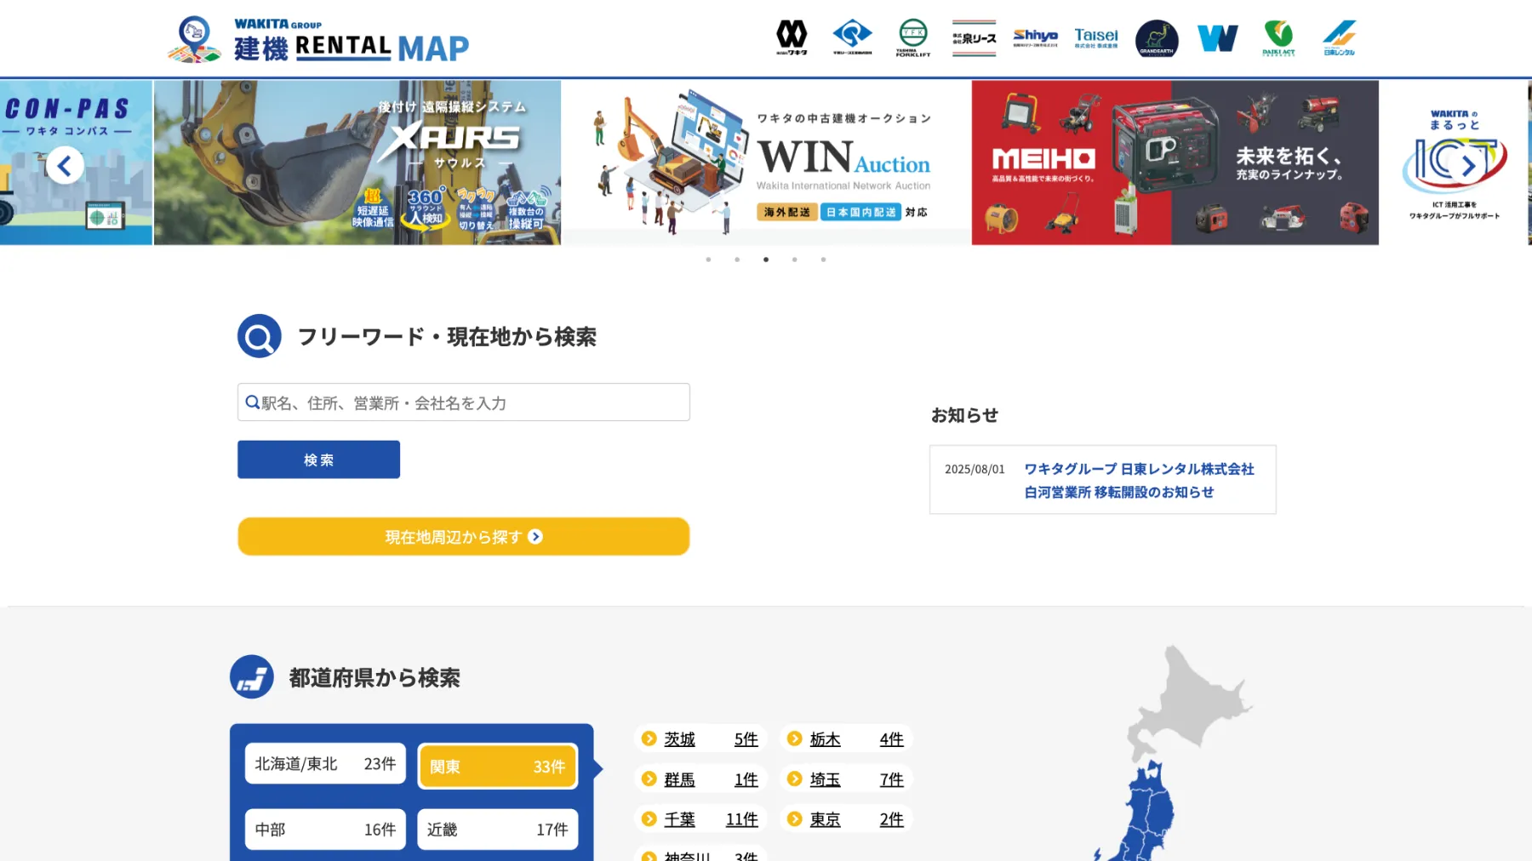Viewport: 1532px width, 861px height.
Task: Go to the Shinyo logo link
Action: point(1035,38)
